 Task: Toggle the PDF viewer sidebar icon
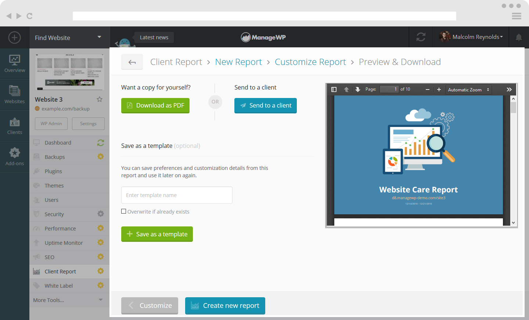pos(334,90)
